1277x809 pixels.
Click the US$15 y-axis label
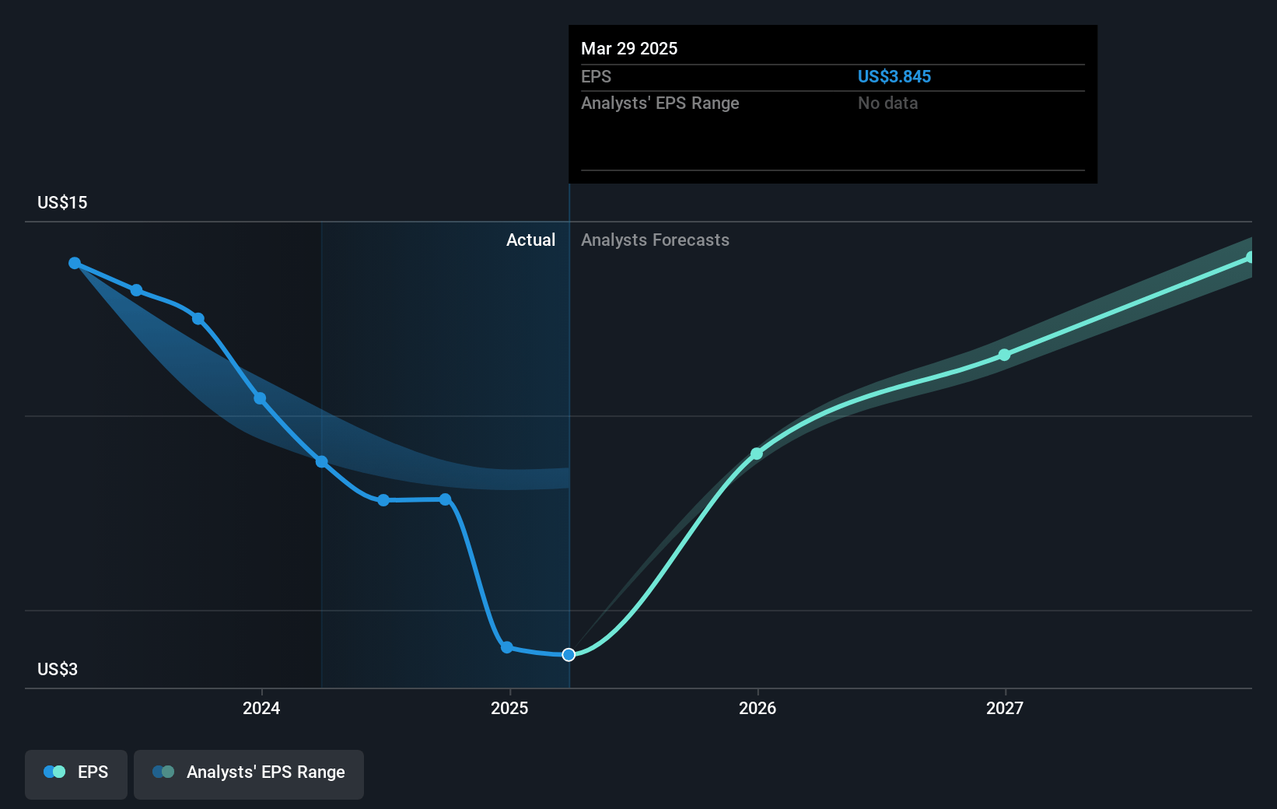pos(62,202)
